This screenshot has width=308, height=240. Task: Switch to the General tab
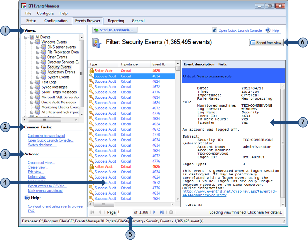[138, 21]
